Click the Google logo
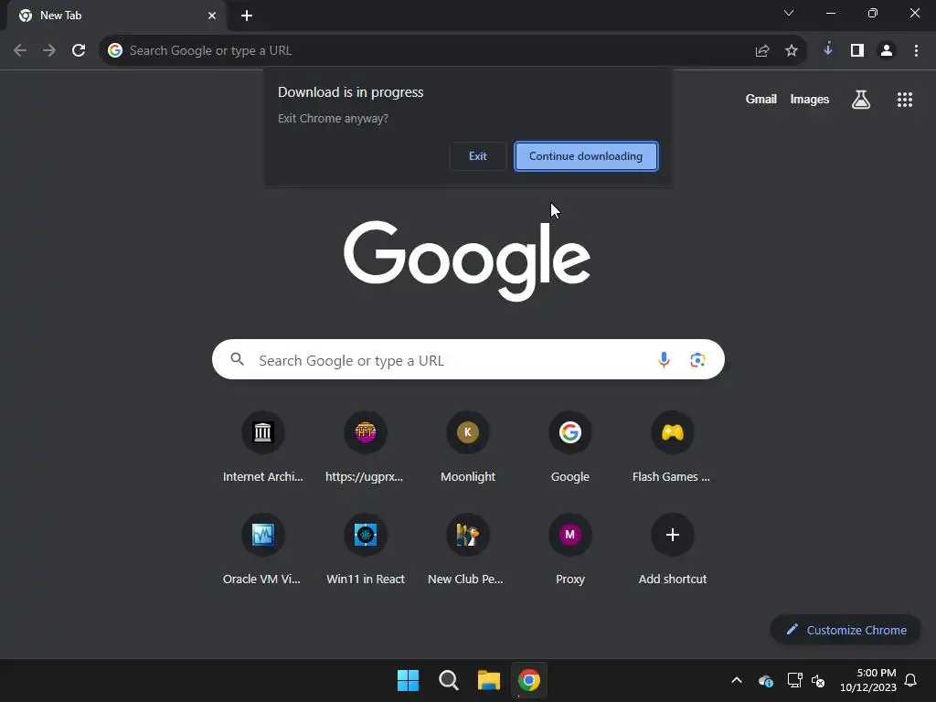The height and width of the screenshot is (702, 936). pos(467,261)
